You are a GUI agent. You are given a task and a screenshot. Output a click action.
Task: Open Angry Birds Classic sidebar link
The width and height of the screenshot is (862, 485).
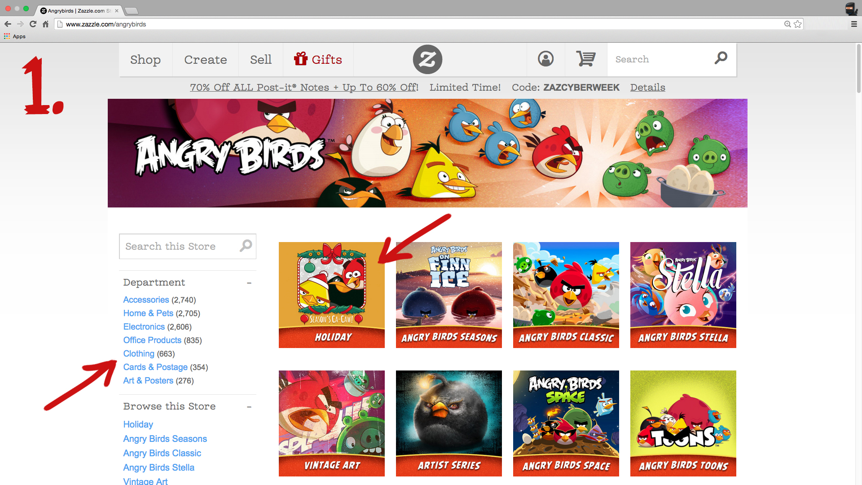162,453
